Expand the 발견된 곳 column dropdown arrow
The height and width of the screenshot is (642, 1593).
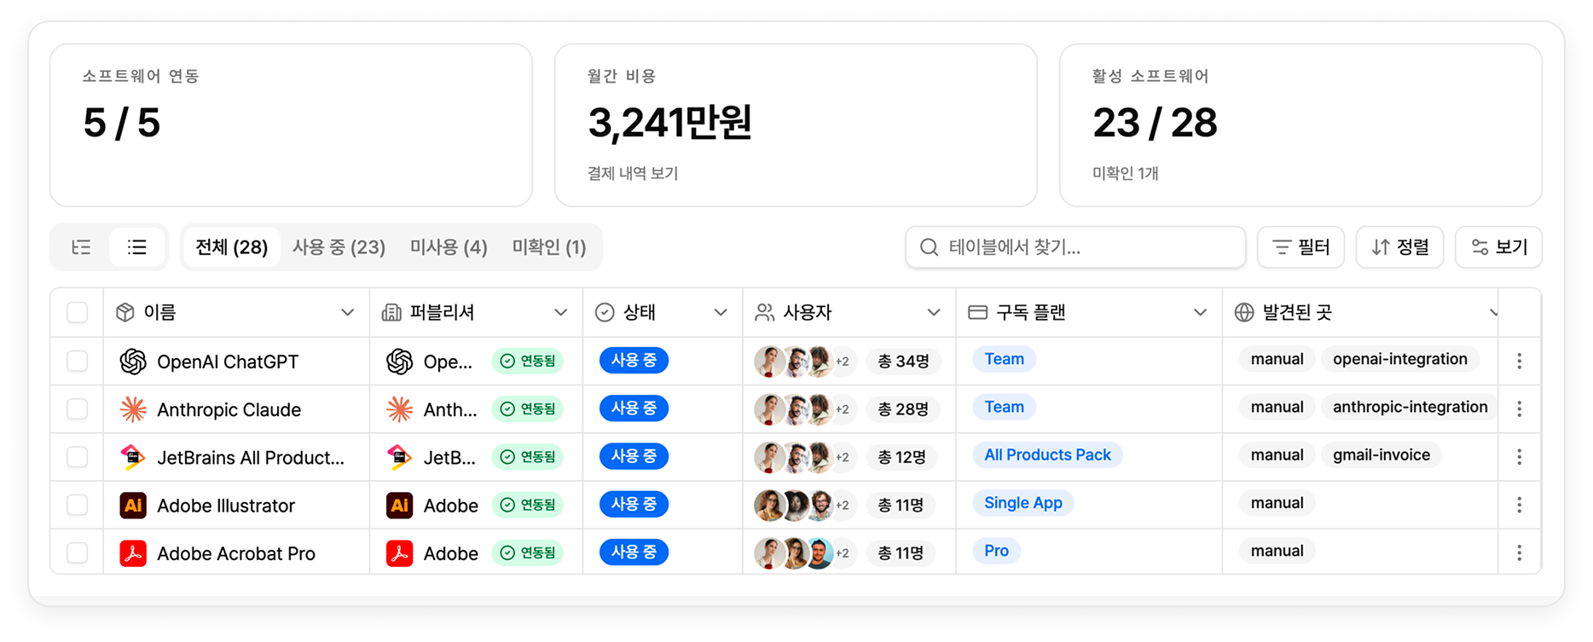(x=1492, y=313)
